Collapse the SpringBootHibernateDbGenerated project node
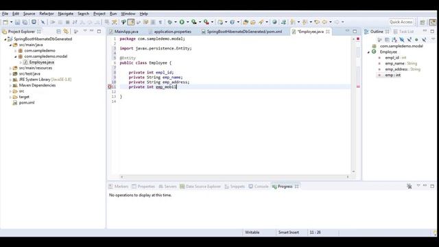Image resolution: width=439 pixels, height=247 pixels. (x=5, y=39)
